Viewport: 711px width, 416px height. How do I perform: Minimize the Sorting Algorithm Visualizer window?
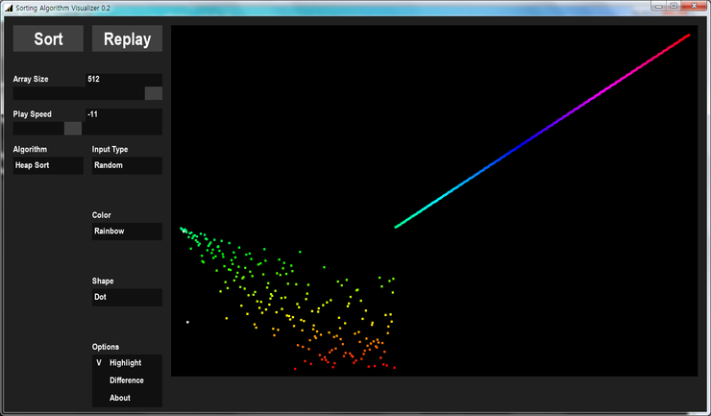659,6
